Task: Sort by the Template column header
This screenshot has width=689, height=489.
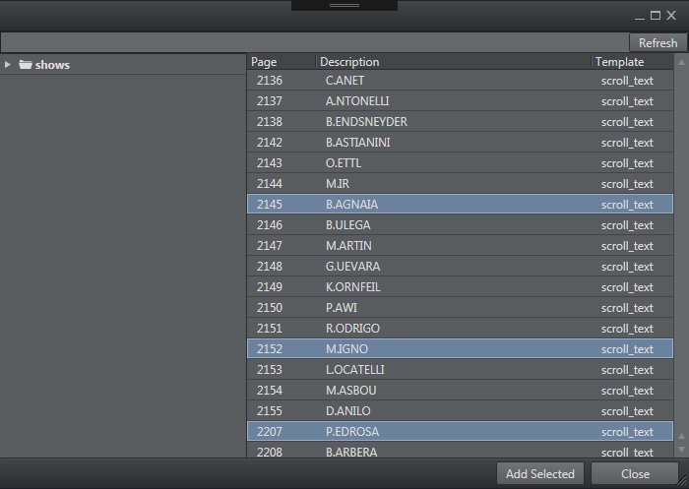Action: (x=620, y=62)
